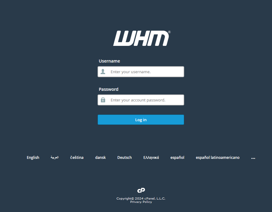Image resolution: width=272 pixels, height=212 pixels.
Task: Select español latinoamericano language
Action: pyautogui.click(x=218, y=157)
